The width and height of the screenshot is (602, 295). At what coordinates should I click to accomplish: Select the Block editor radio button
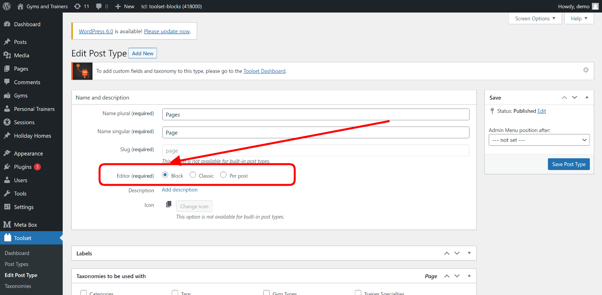[165, 175]
